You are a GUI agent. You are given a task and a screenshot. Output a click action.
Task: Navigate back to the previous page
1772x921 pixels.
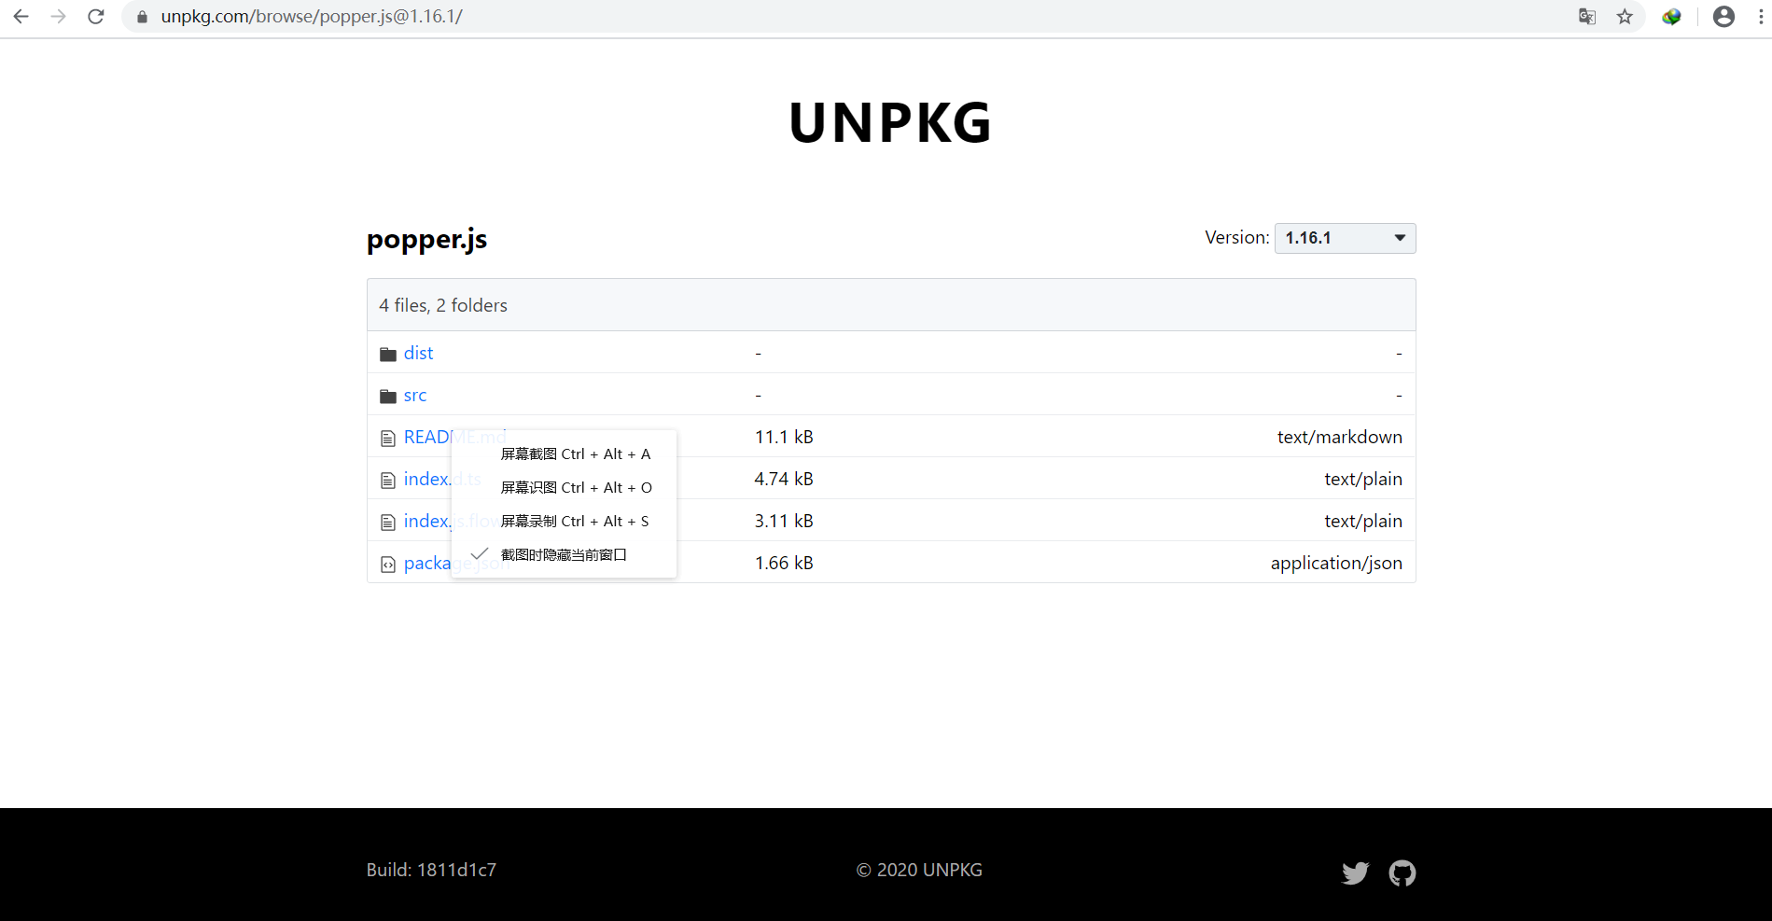click(x=20, y=16)
